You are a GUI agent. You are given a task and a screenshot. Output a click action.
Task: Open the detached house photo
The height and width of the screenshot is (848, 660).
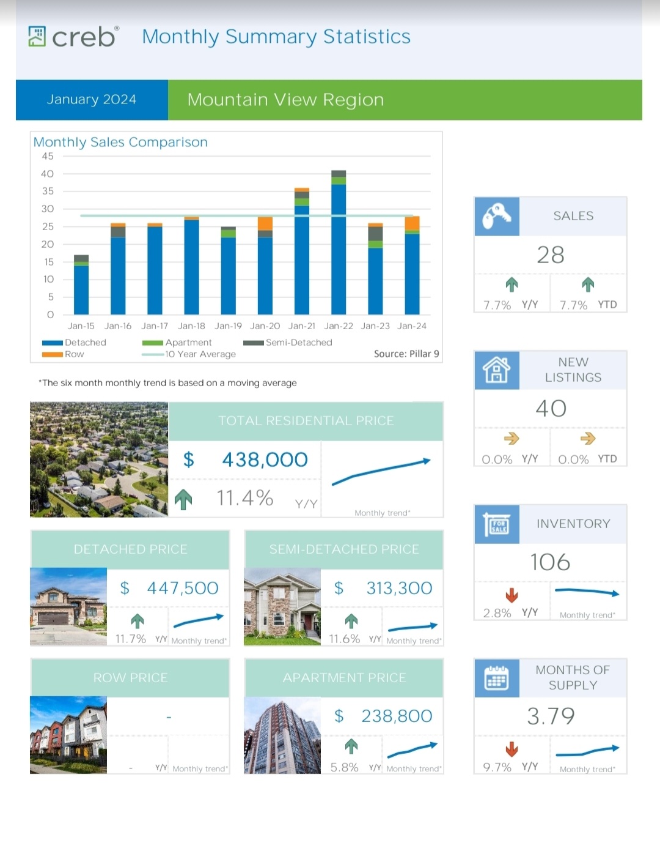pos(68,607)
